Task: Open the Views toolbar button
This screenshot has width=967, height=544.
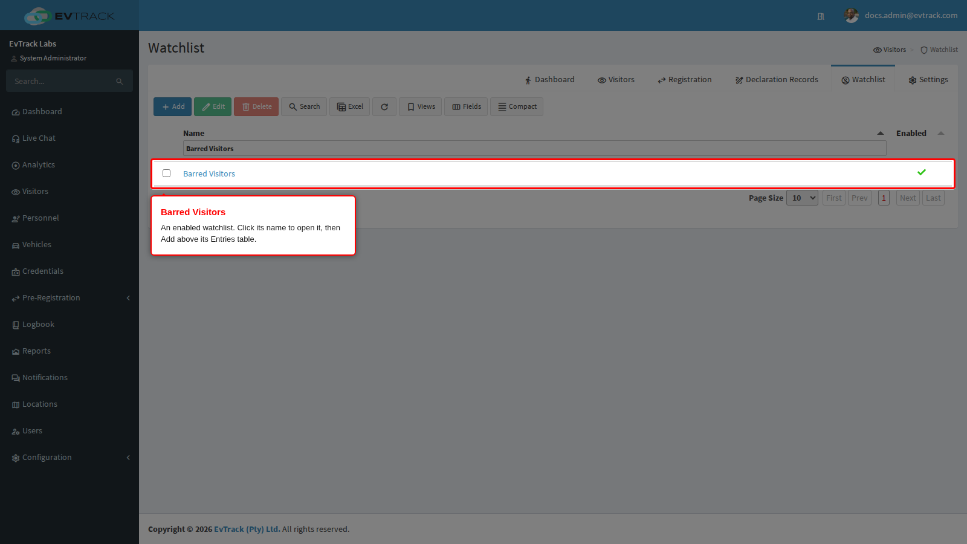Action: pos(421,106)
